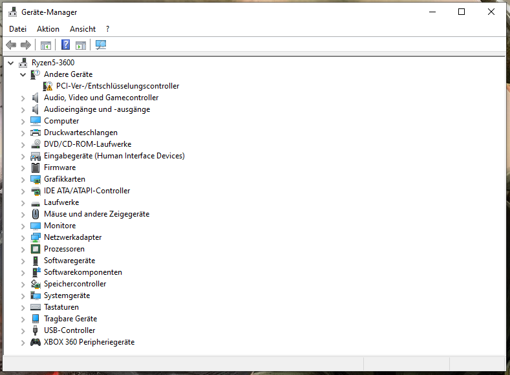Collapse the Andere Geräte category
This screenshot has height=375, width=510.
coord(23,74)
